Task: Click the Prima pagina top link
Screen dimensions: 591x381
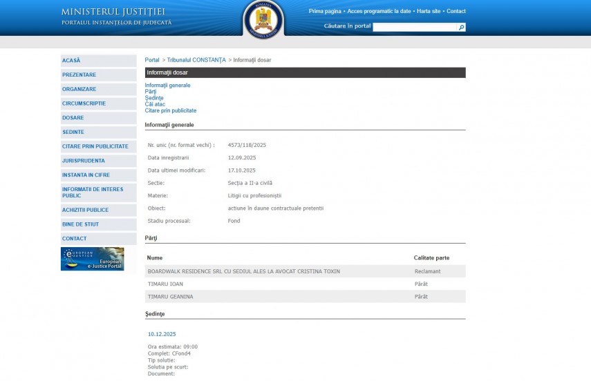Action: click(x=325, y=12)
